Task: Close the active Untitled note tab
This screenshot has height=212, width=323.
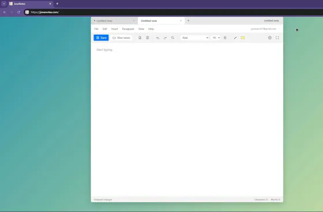Action: 181,21
